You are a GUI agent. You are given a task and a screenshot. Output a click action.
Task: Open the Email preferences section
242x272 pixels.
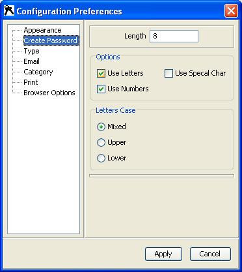(x=31, y=61)
